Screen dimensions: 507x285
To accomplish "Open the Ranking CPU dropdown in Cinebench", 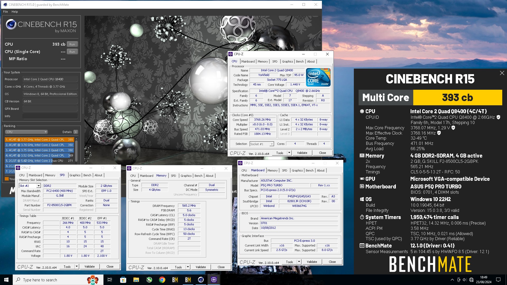I will point(26,132).
